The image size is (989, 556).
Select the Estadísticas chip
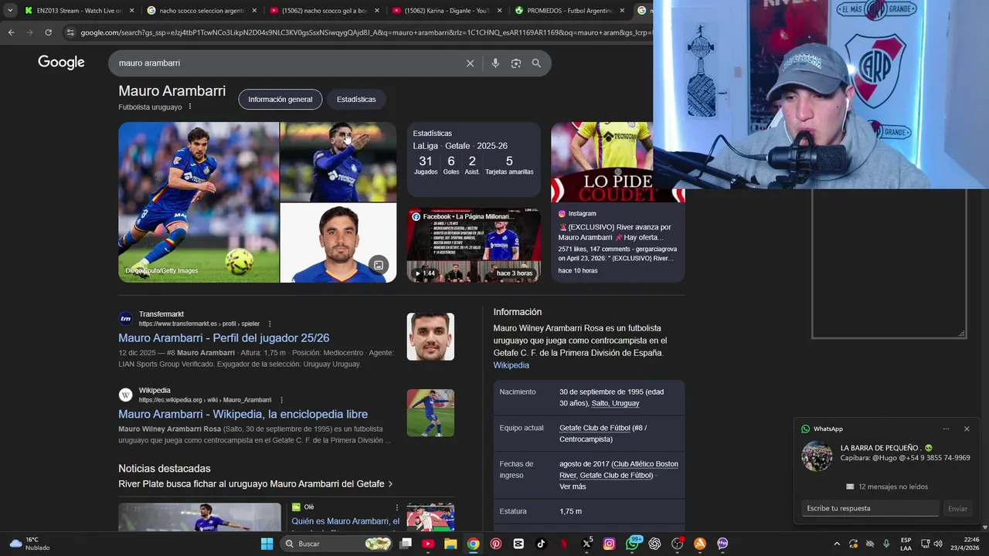pyautogui.click(x=356, y=99)
